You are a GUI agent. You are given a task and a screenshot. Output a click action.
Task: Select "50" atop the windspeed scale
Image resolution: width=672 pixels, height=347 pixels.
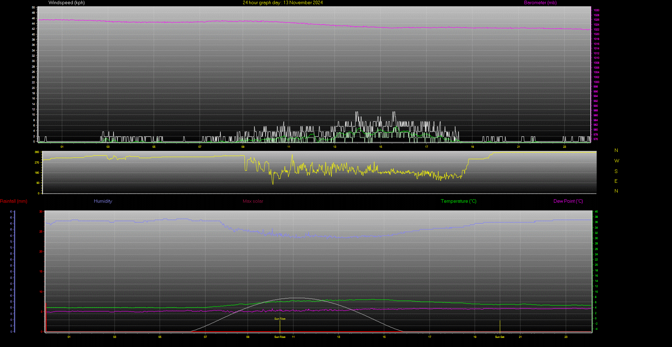[x=33, y=7]
